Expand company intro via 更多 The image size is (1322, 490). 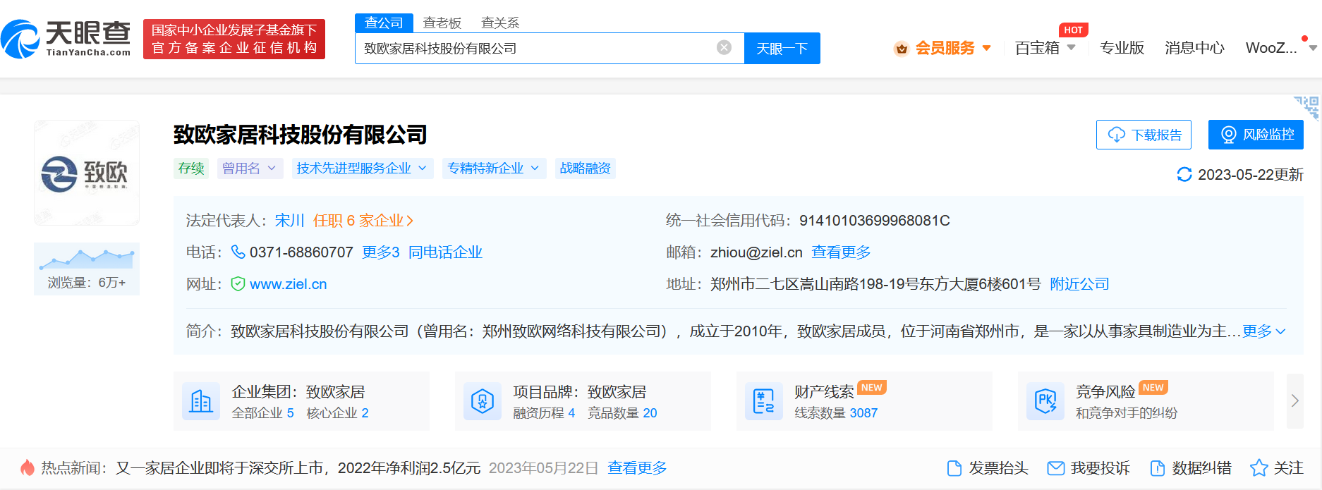(x=1263, y=331)
